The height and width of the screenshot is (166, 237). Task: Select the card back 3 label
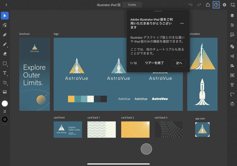click(x=161, y=118)
